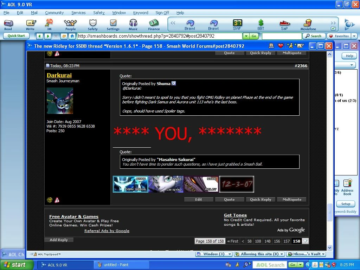Open the Read mailbox icon
Image resolution: width=360 pixels, height=270 pixels.
coord(8,25)
